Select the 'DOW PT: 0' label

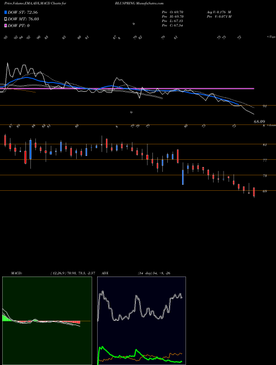(x=19, y=25)
